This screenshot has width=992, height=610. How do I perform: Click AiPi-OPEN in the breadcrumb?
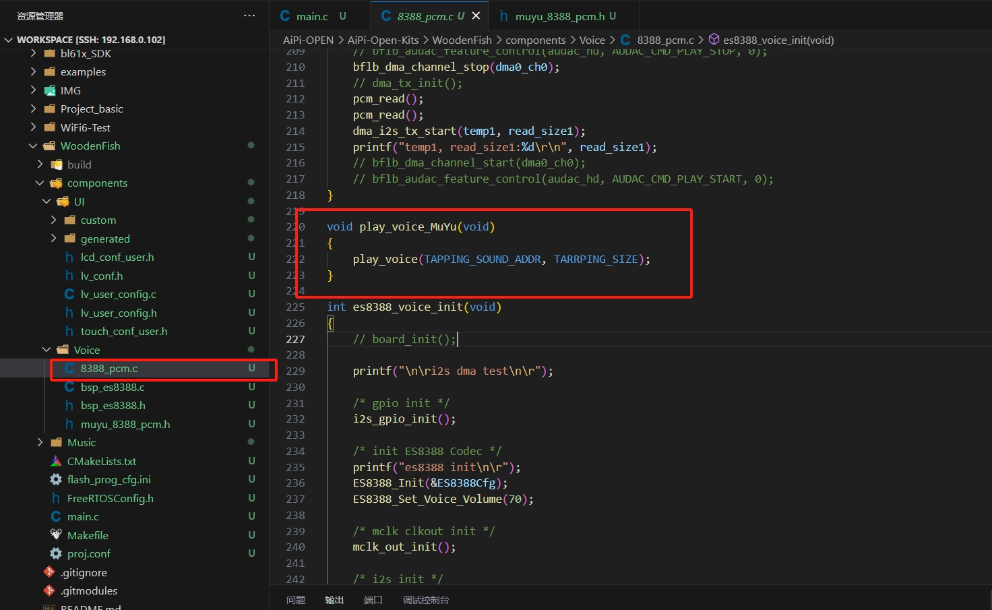coord(308,40)
